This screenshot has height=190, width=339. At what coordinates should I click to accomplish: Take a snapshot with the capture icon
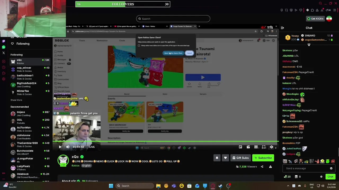click(286, 10)
